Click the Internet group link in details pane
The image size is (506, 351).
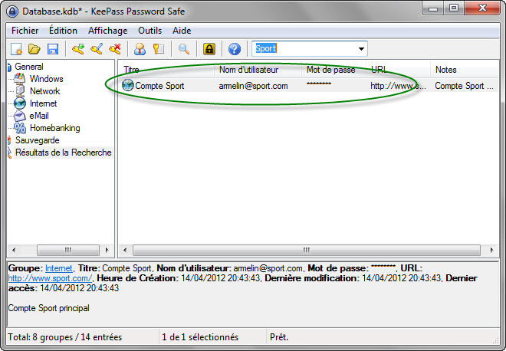click(58, 268)
